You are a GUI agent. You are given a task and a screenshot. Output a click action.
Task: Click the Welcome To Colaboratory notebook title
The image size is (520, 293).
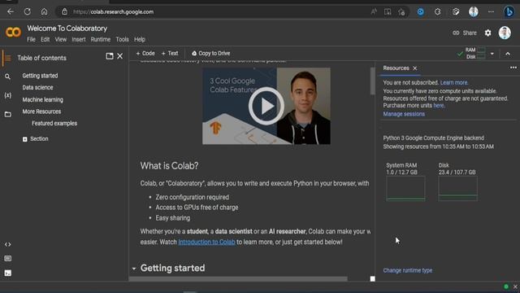pos(67,28)
